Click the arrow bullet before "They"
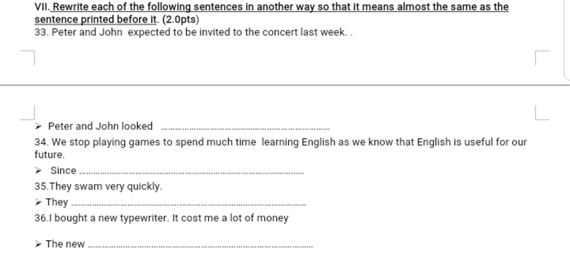The image size is (570, 268). tap(38, 202)
